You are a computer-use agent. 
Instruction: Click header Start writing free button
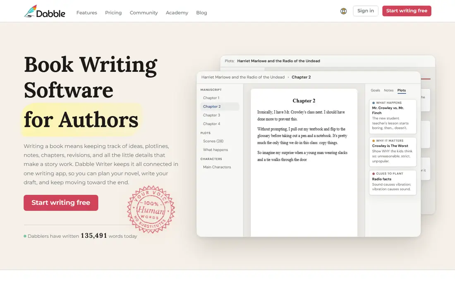click(x=407, y=11)
